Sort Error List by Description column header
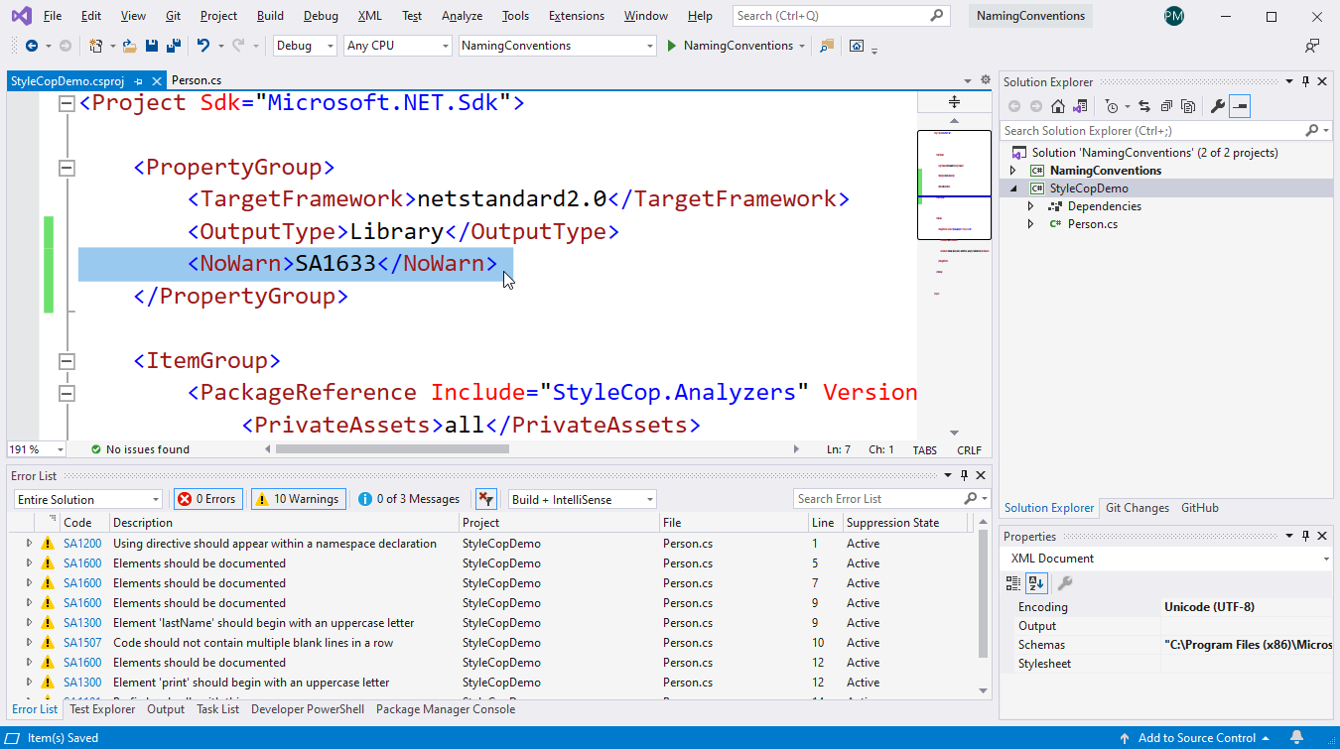 (x=283, y=523)
